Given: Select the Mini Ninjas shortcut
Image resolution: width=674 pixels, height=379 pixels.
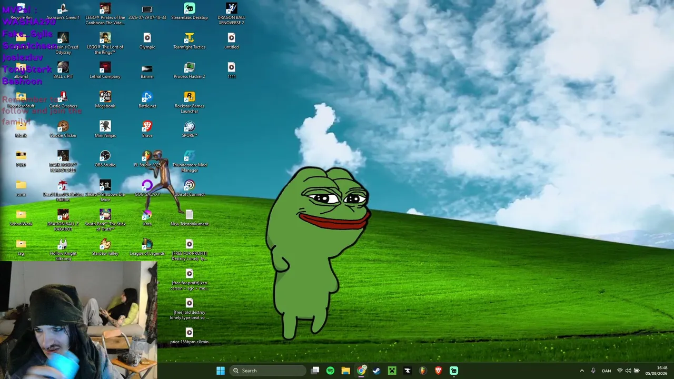Looking at the screenshot, I should click(x=105, y=130).
